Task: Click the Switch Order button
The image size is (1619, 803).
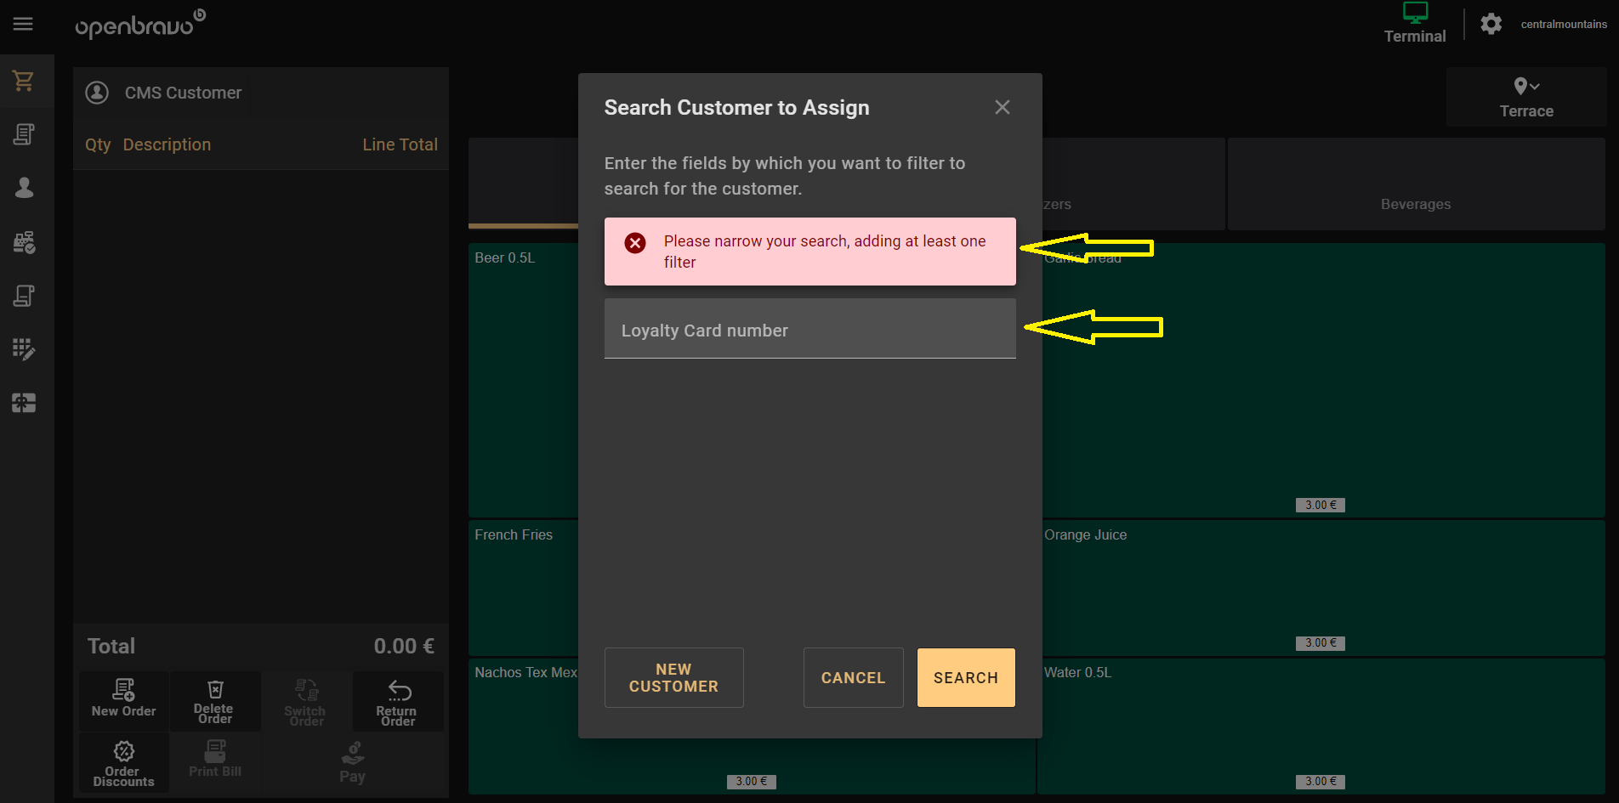Action: click(306, 700)
